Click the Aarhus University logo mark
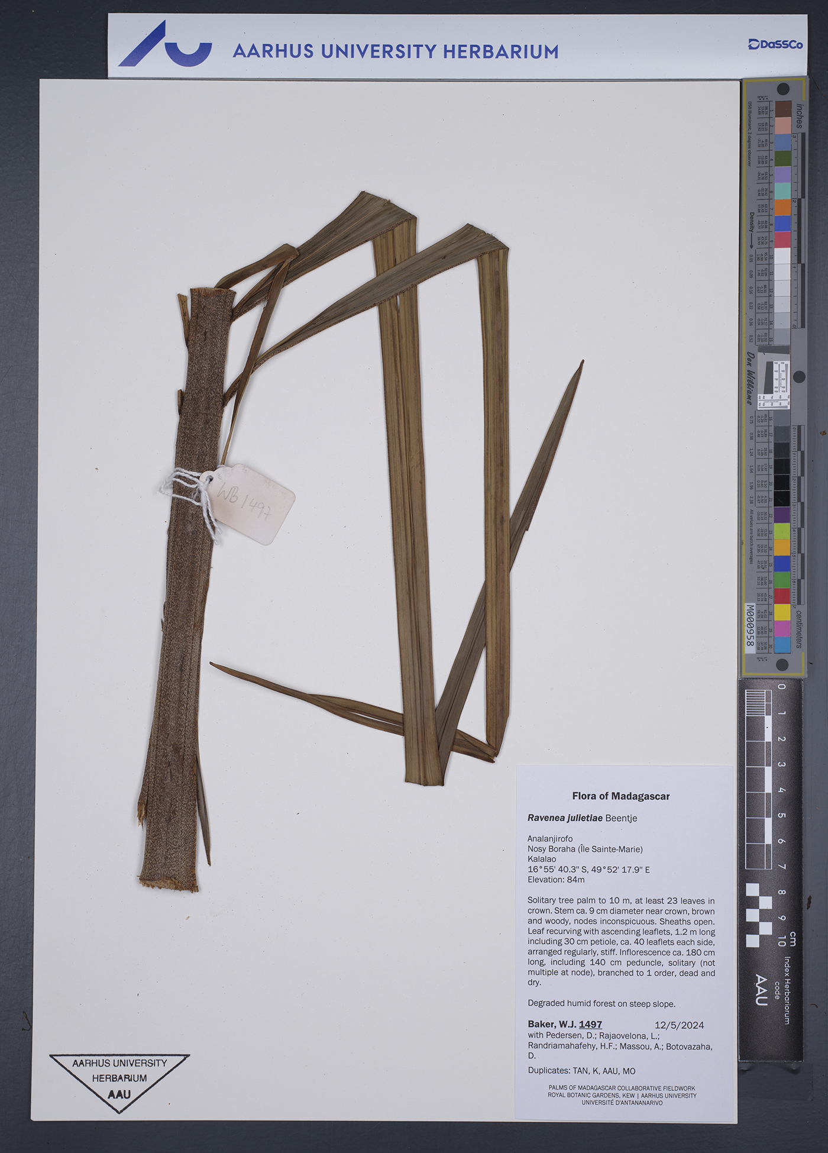Viewport: 828px width, 1153px height. click(164, 46)
